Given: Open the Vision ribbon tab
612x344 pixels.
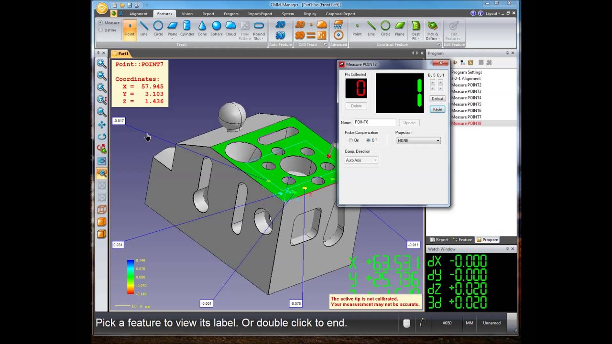Looking at the screenshot, I should tap(187, 14).
